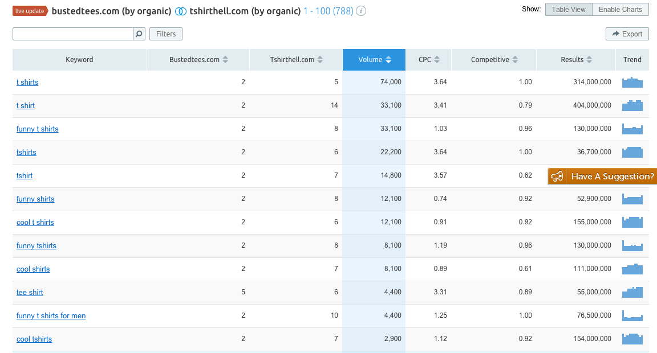Sort by Results column header
This screenshot has width=657, height=353.
point(576,60)
